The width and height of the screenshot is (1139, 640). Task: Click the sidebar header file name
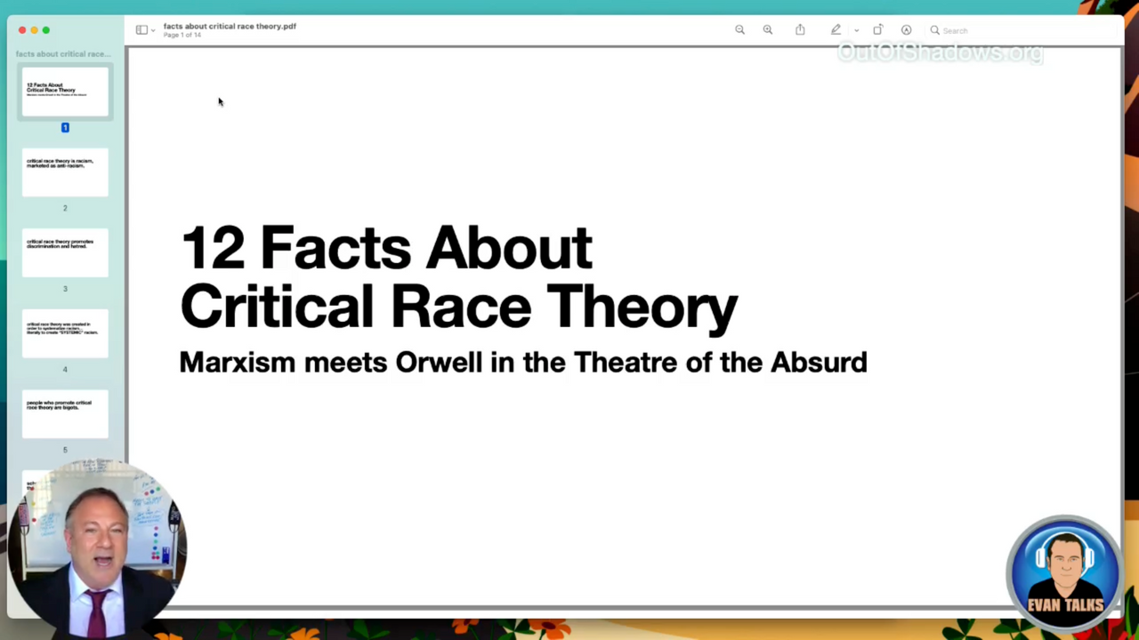click(63, 54)
